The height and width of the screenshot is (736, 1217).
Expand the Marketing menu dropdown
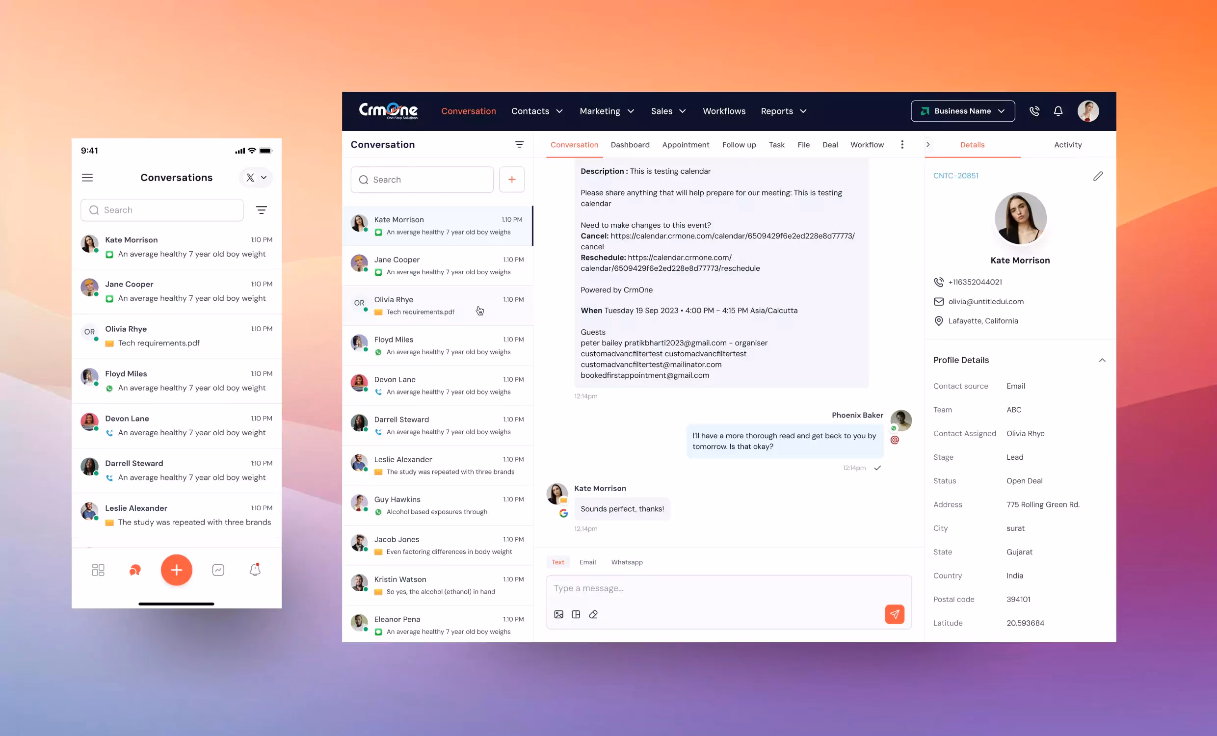pyautogui.click(x=607, y=111)
